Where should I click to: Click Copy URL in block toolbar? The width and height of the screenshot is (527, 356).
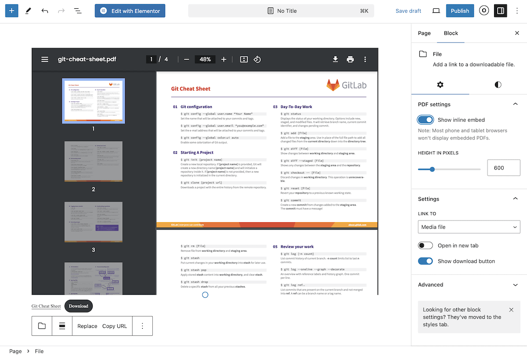(115, 326)
